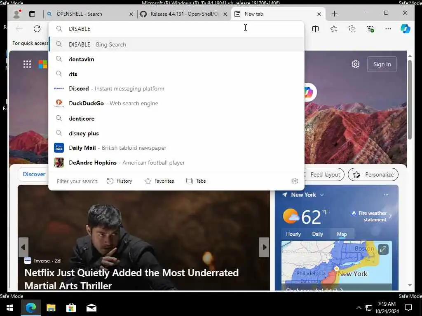Select the DuckDuckGo web search engine suggestion
The height and width of the screenshot is (316, 422).
tap(176, 103)
